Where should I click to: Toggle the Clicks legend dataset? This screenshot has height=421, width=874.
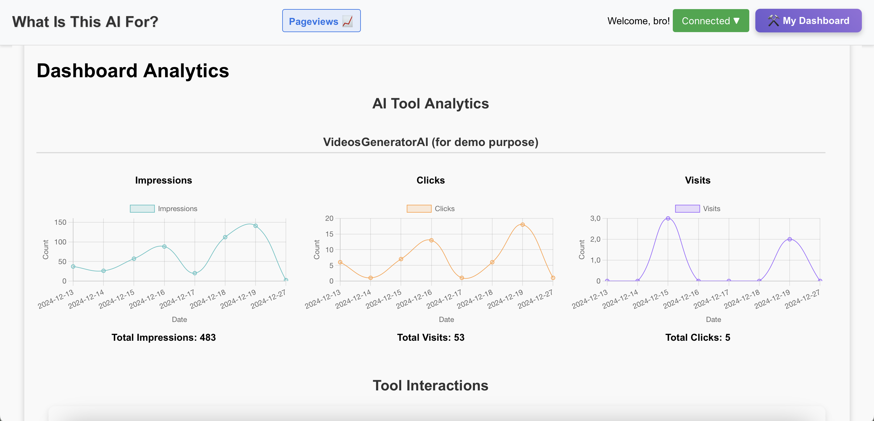444,209
